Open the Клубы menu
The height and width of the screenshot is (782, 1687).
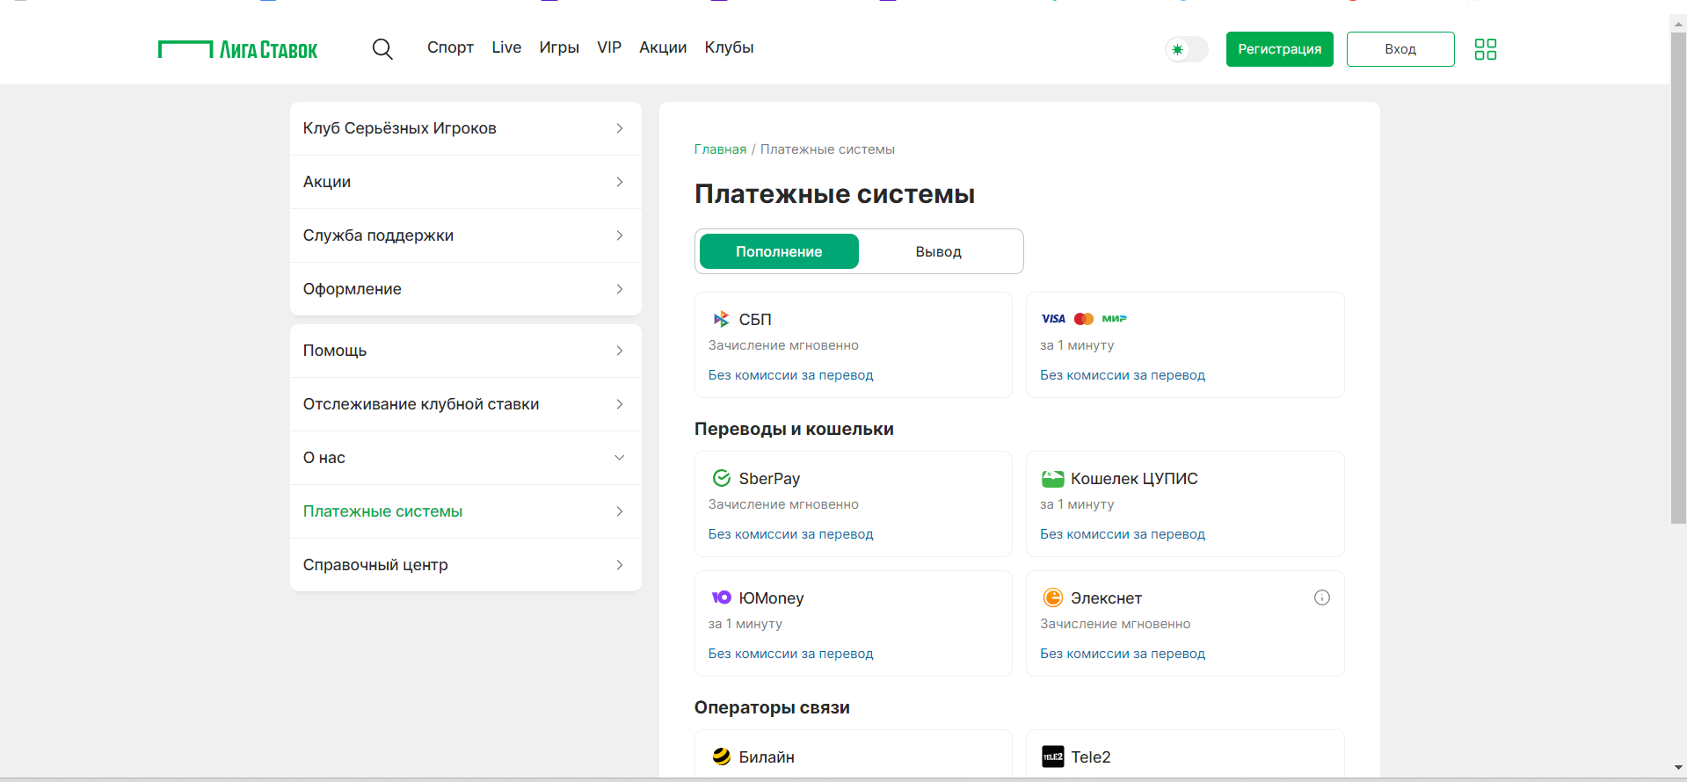click(729, 47)
